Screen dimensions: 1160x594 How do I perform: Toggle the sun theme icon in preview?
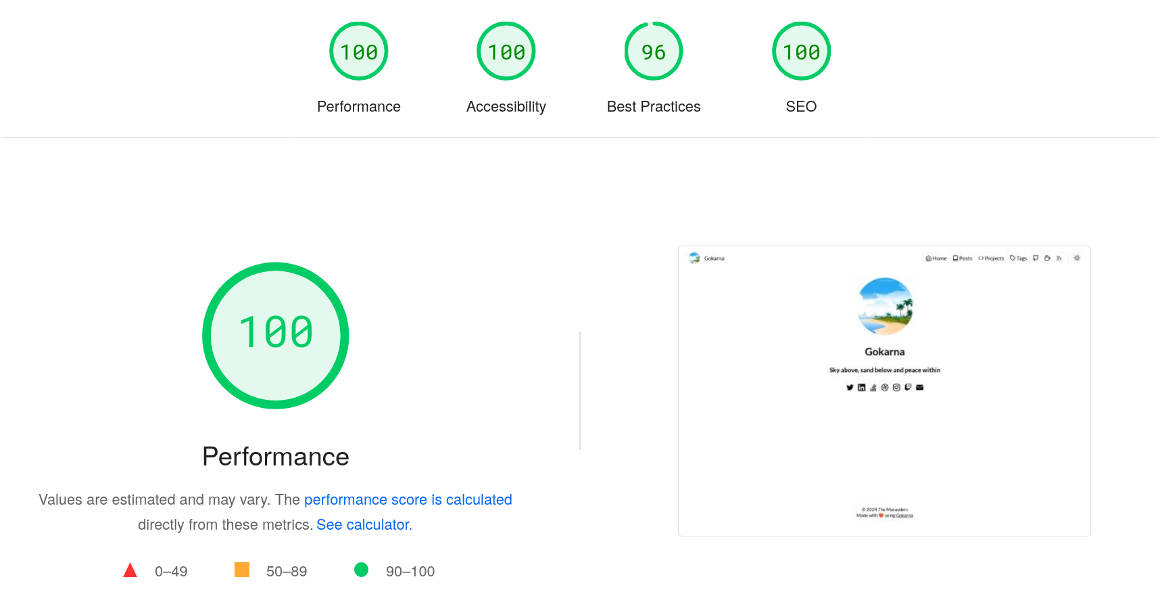click(x=1077, y=258)
